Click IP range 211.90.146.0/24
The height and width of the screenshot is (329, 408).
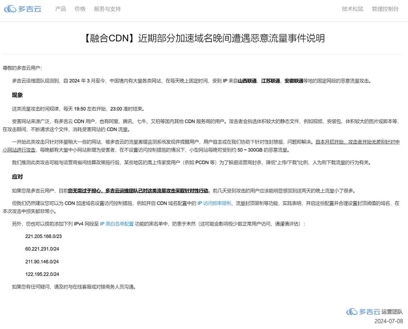pyautogui.click(x=42, y=262)
